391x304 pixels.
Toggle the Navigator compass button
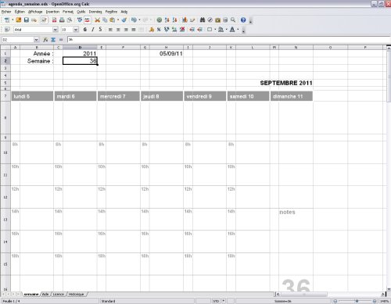(x=210, y=20)
